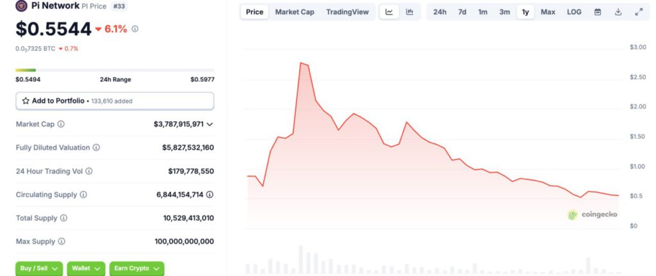The height and width of the screenshot is (276, 656).
Task: Show 24 Hour Trading Vol info icon
Action: (88, 171)
